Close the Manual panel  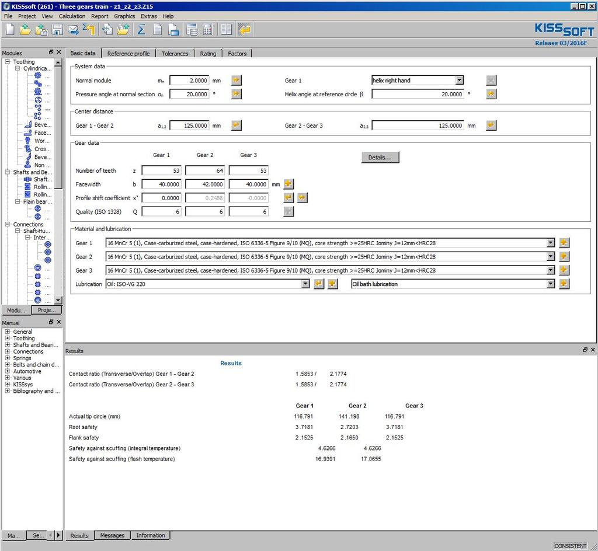(59, 322)
